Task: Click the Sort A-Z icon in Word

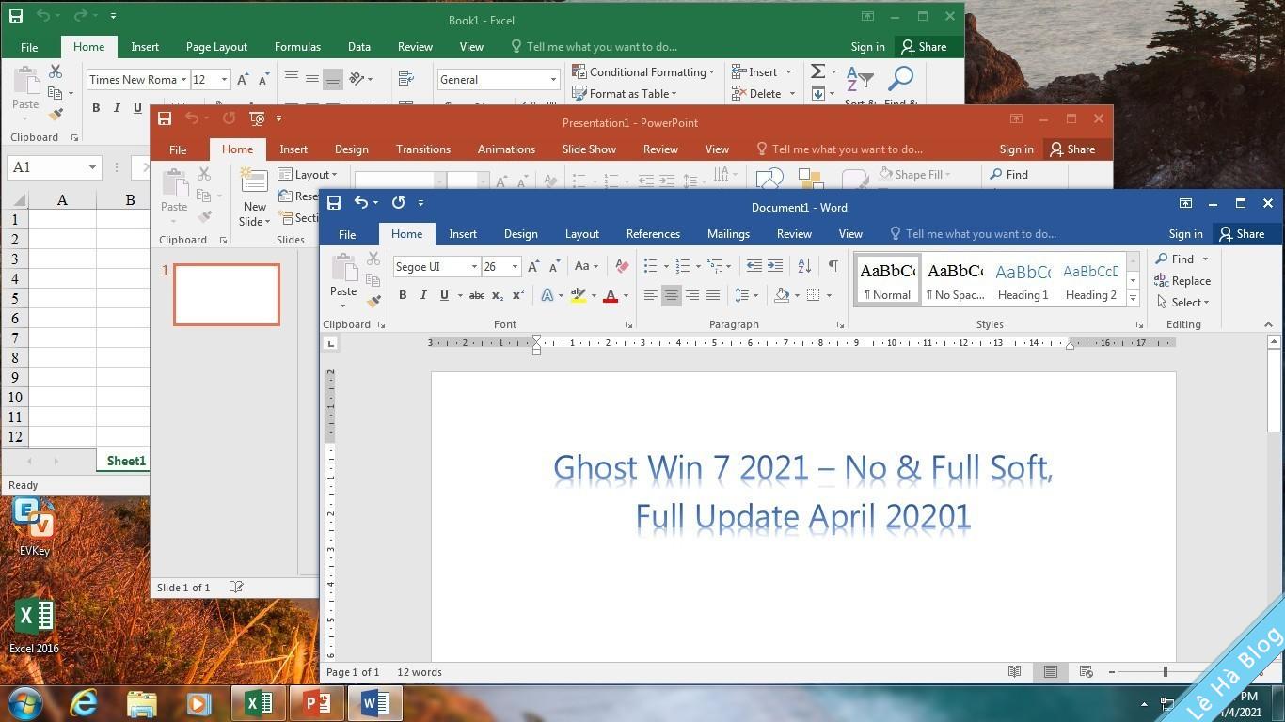Action: 804,267
